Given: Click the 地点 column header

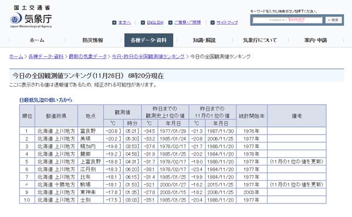Looking at the screenshot, I should click(x=90, y=116).
